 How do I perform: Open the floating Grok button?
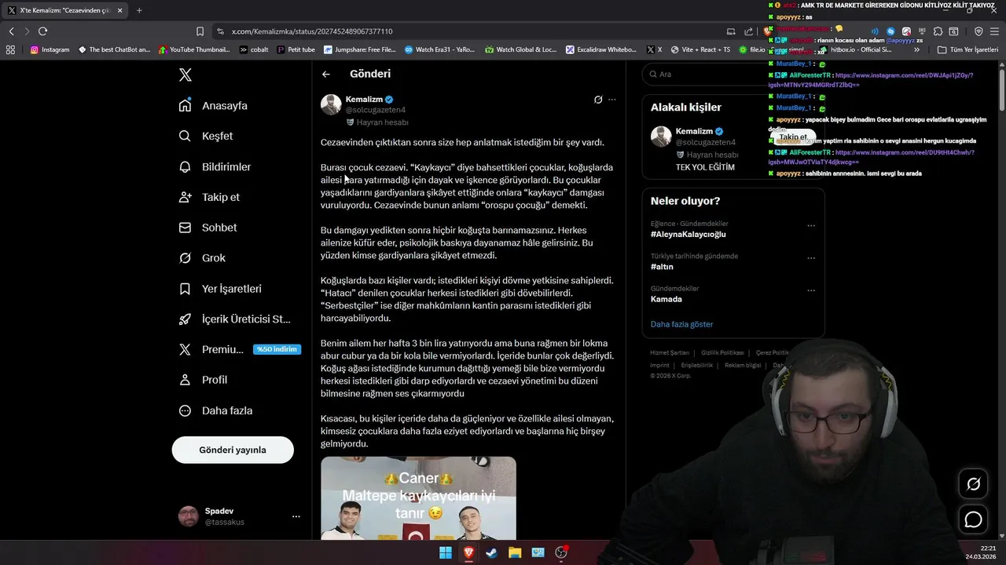point(973,484)
